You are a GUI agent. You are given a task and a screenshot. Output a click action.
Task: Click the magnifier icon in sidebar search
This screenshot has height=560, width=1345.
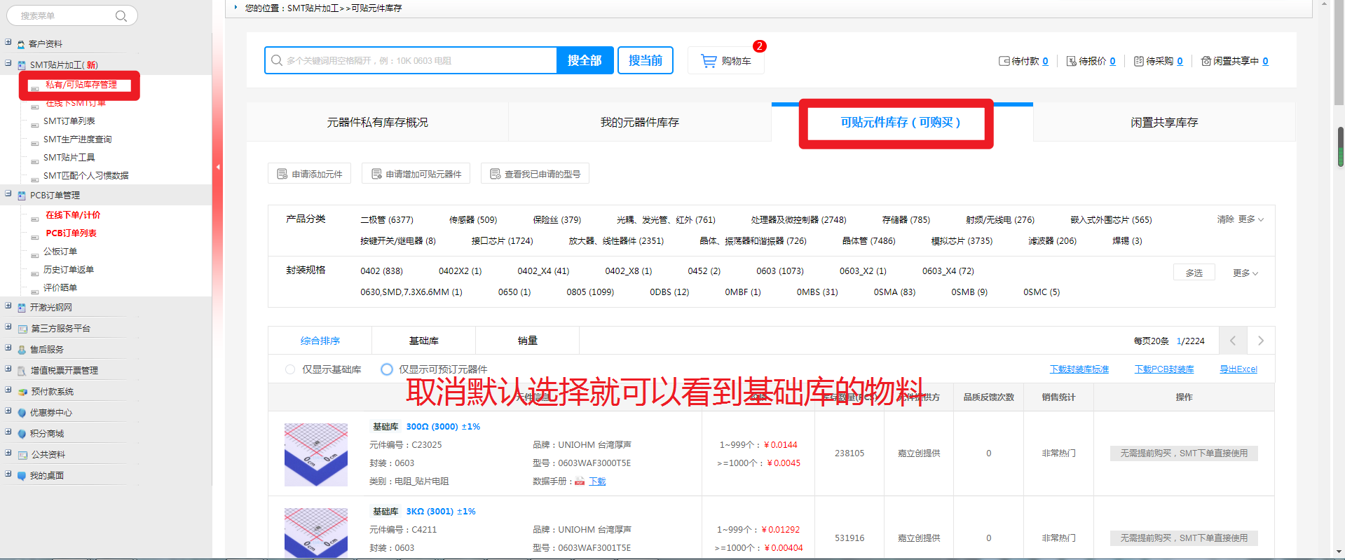(121, 16)
